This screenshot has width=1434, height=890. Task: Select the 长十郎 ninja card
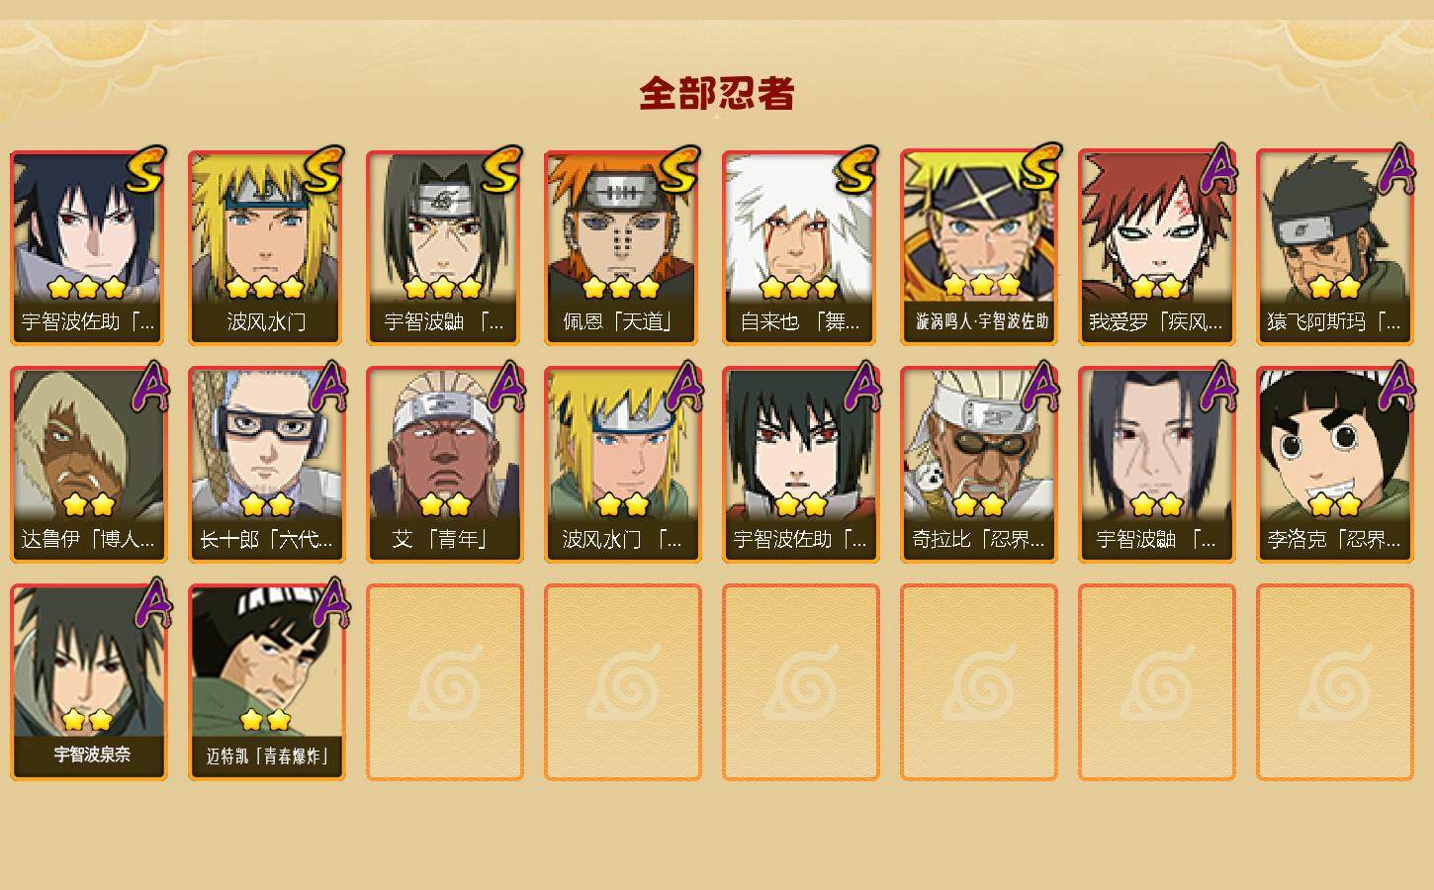(x=266, y=465)
